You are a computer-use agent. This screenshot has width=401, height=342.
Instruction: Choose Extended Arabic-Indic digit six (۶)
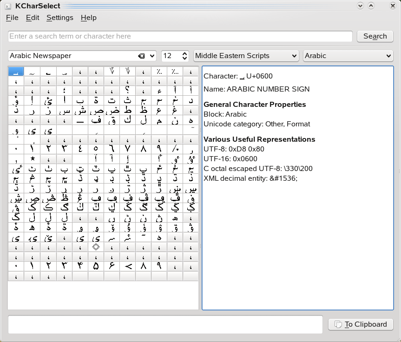[112, 266]
